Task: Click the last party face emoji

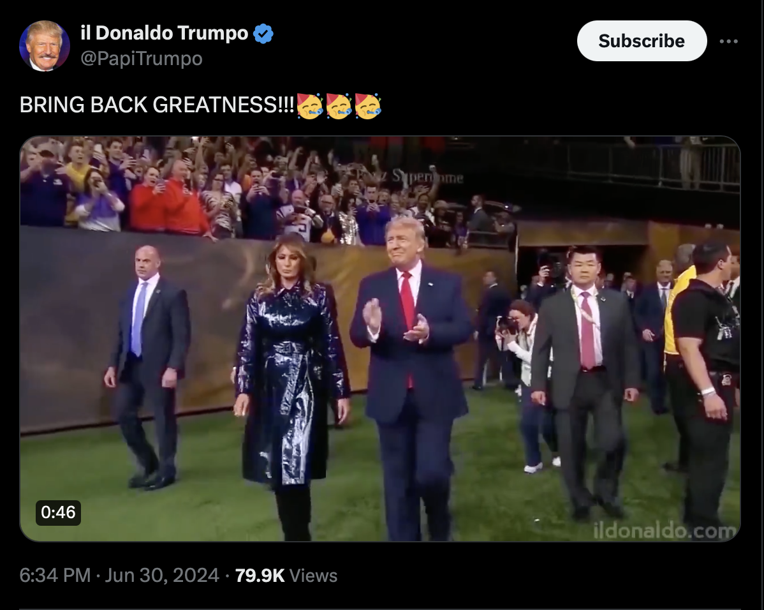Action: point(368,105)
